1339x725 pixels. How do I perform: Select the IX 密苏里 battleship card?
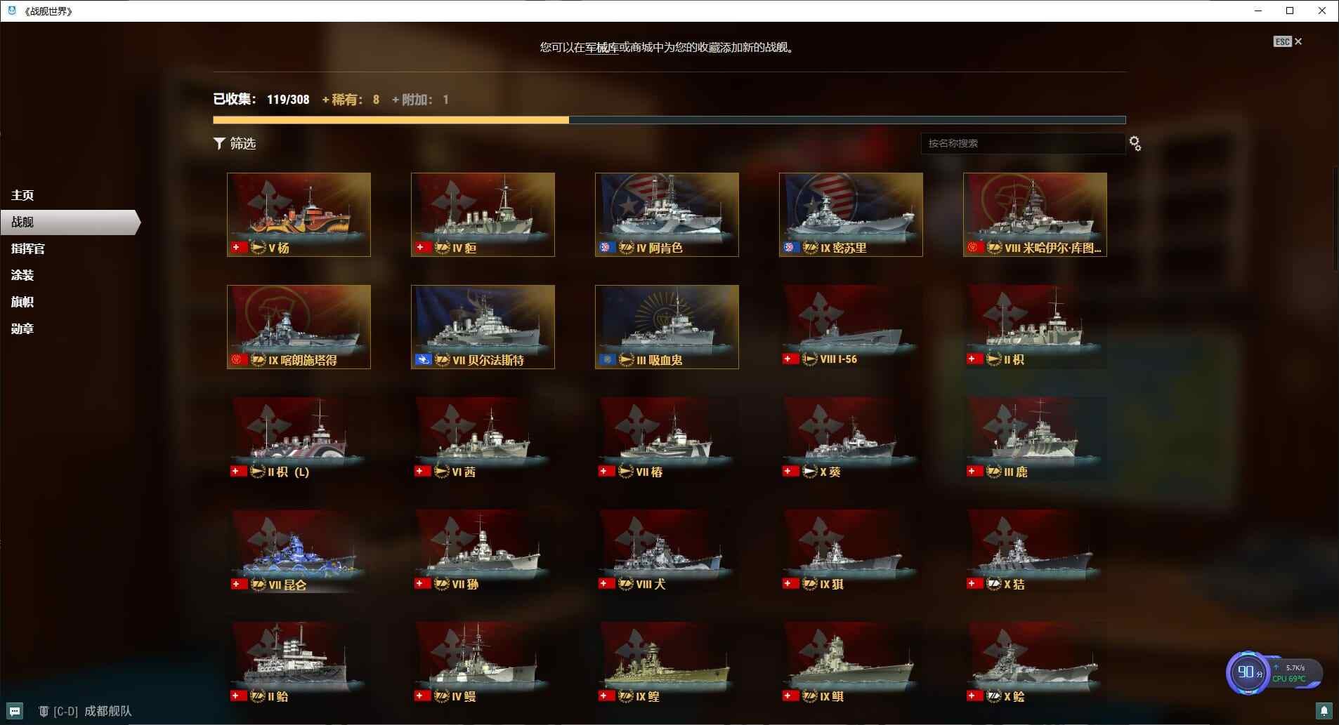pos(851,214)
